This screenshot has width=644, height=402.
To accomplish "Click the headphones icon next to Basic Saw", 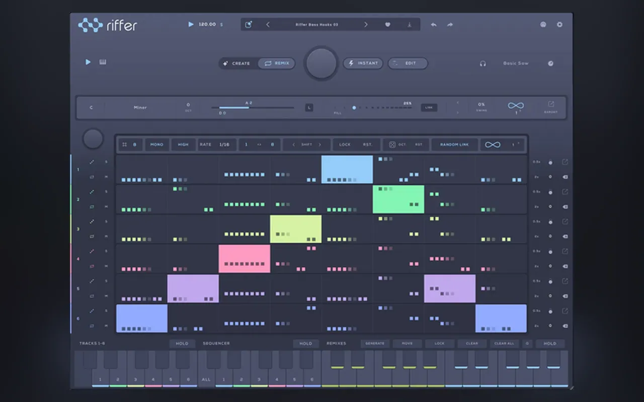I will tap(483, 64).
